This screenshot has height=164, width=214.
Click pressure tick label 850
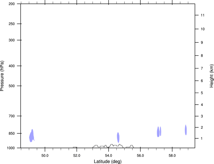(12, 133)
